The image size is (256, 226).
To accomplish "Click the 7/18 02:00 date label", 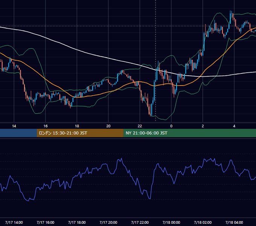I will pyautogui.click(x=203, y=222).
